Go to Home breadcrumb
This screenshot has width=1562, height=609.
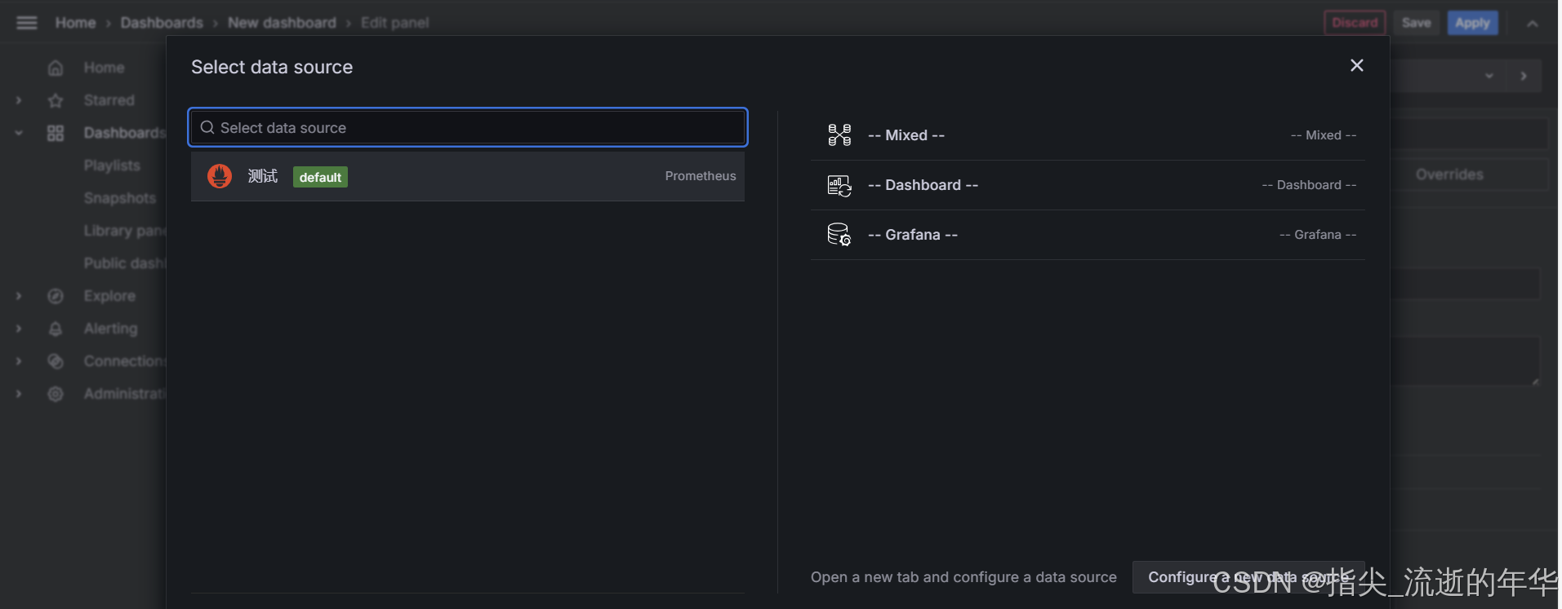pyautogui.click(x=75, y=23)
